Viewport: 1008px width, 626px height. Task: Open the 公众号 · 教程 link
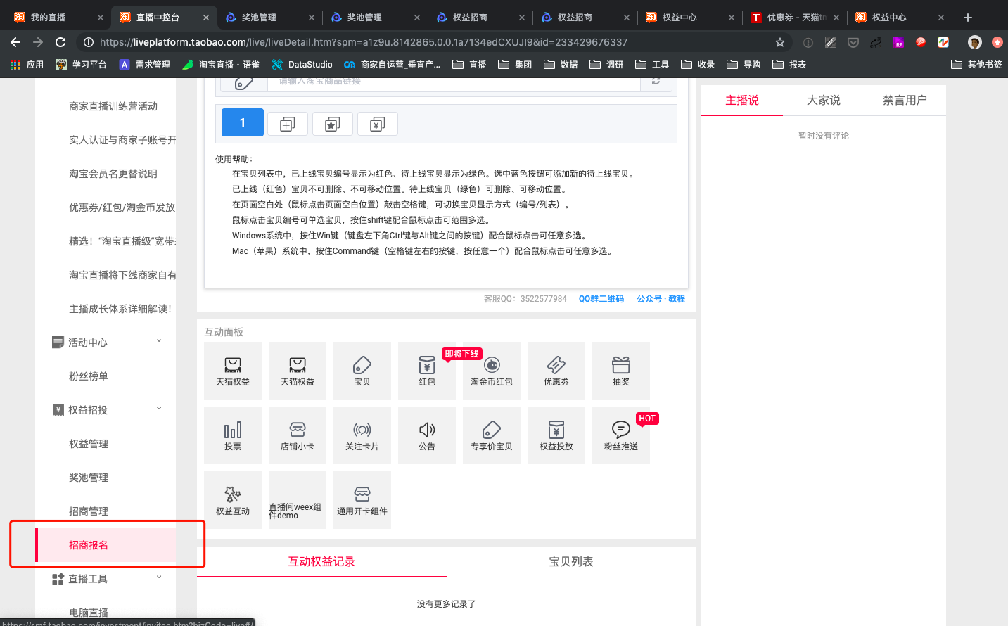point(661,299)
